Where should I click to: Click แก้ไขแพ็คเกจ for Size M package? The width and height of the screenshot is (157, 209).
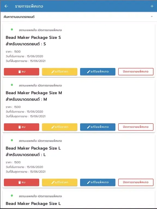click(x=98, y=127)
